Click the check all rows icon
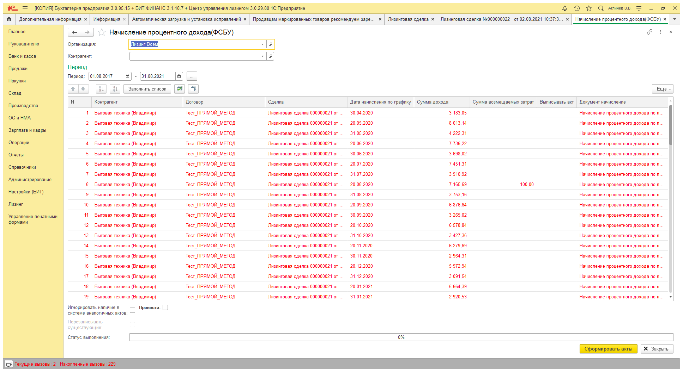 180,89
